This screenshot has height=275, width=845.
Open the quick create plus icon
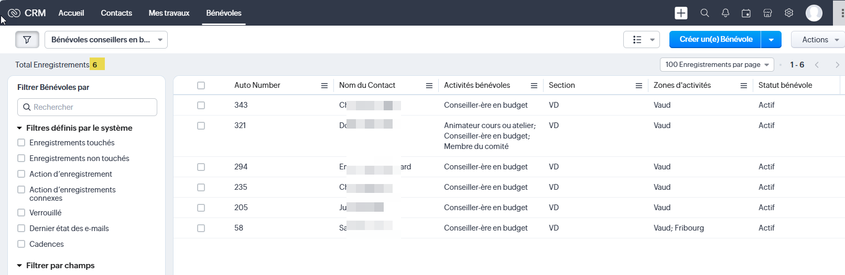(x=681, y=13)
